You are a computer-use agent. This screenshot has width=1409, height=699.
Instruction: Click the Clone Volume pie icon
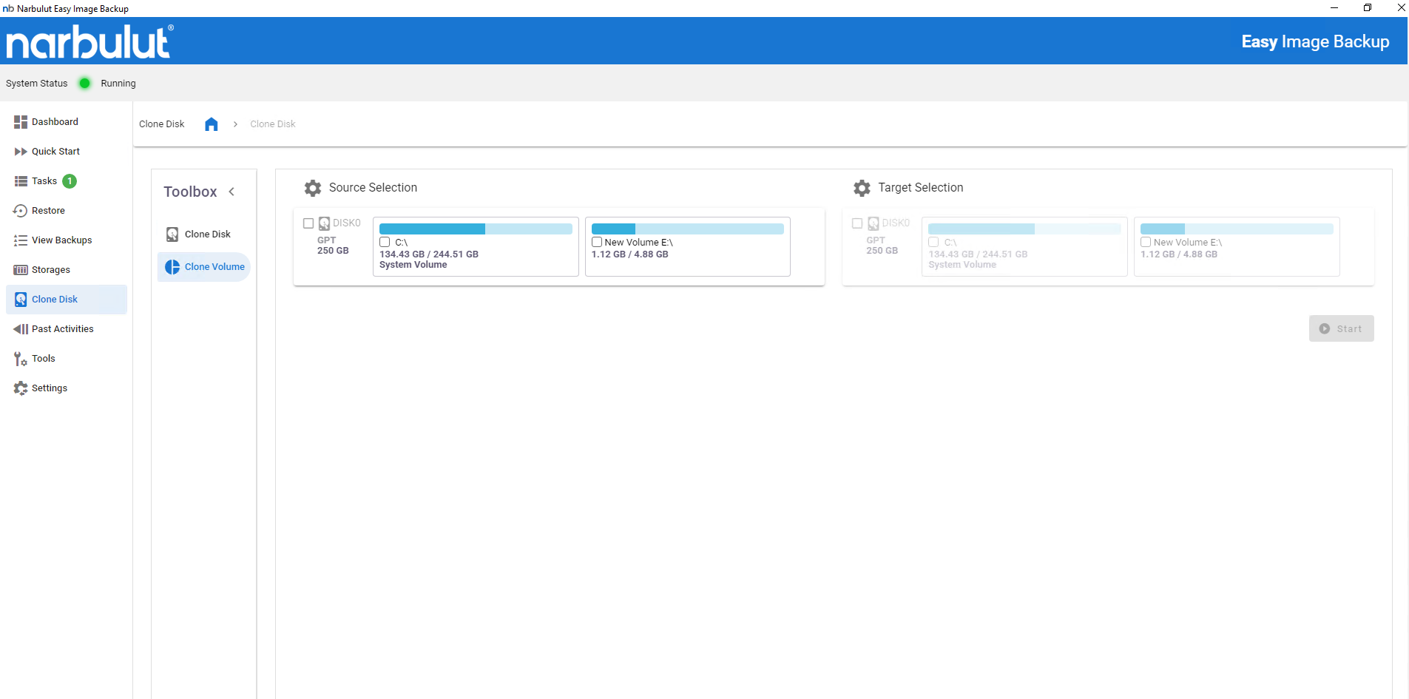[x=172, y=267]
